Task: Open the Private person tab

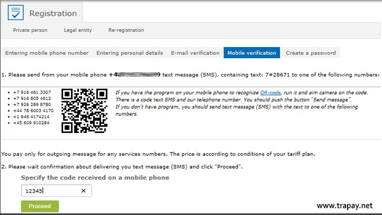Action: (30, 30)
